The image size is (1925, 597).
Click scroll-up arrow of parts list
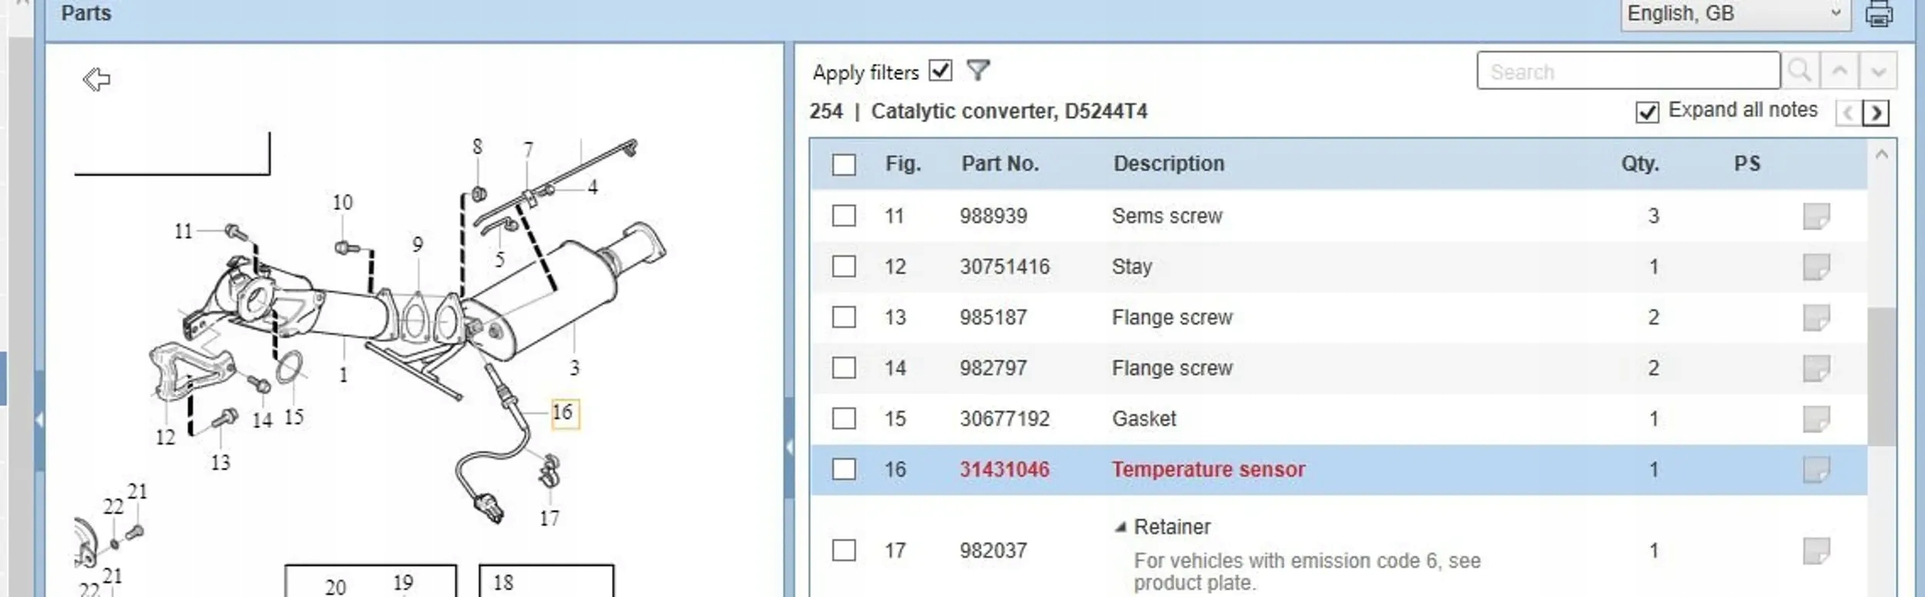tap(1882, 155)
